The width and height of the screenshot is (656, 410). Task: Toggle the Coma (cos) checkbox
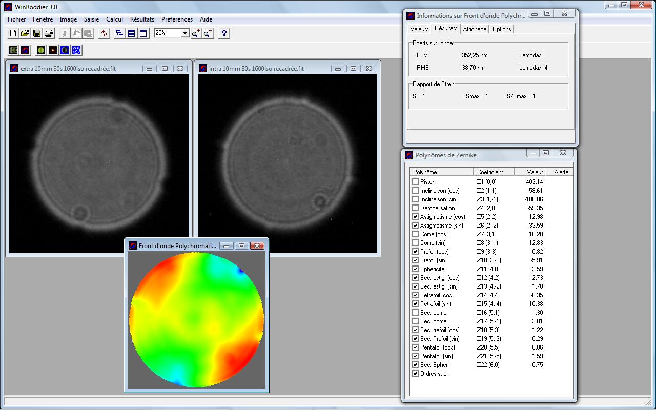tap(415, 234)
